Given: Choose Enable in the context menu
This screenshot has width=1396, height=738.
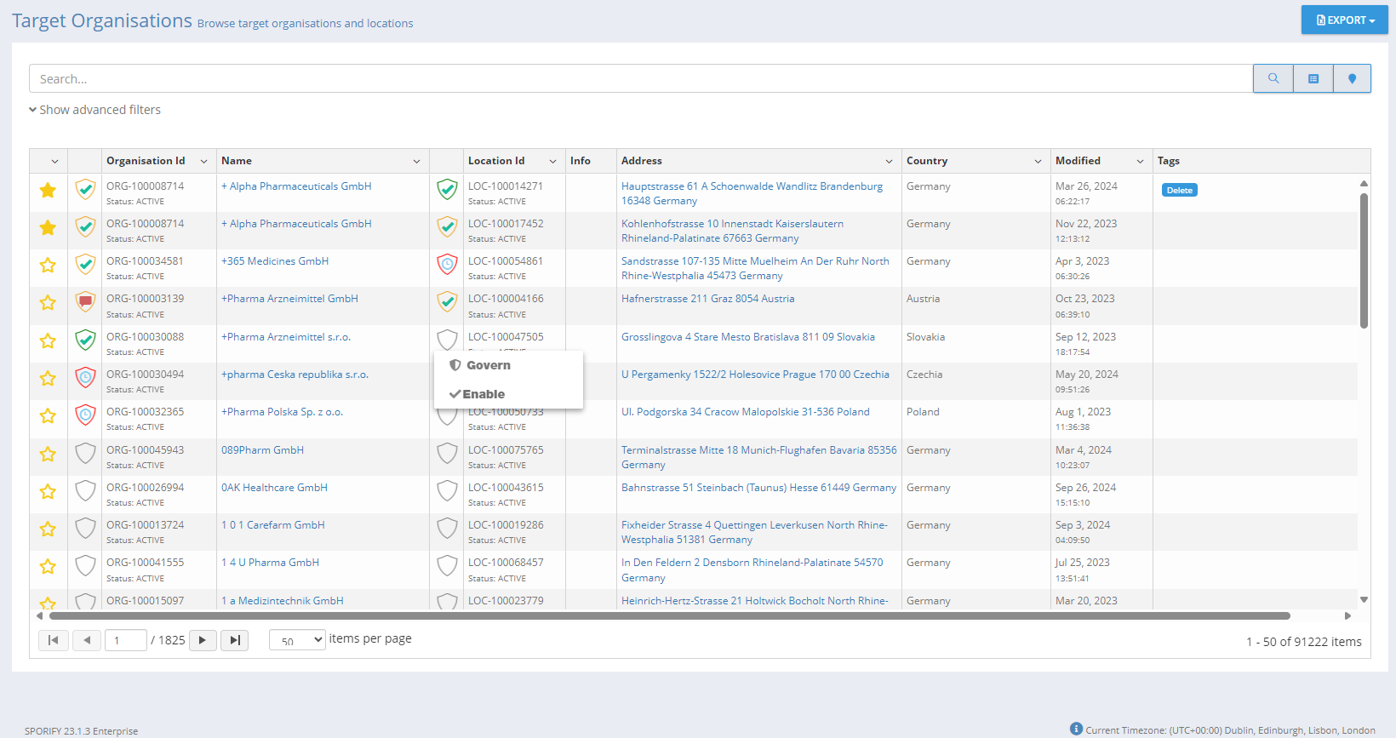Looking at the screenshot, I should coord(483,394).
